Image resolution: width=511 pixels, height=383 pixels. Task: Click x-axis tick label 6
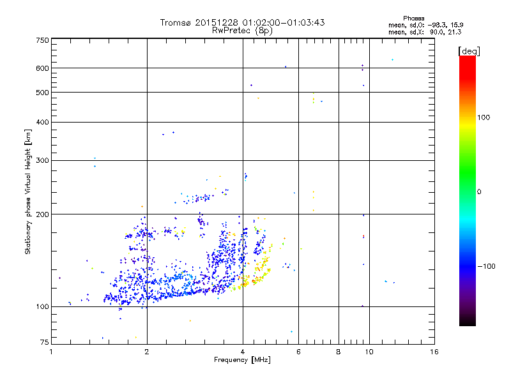298,352
